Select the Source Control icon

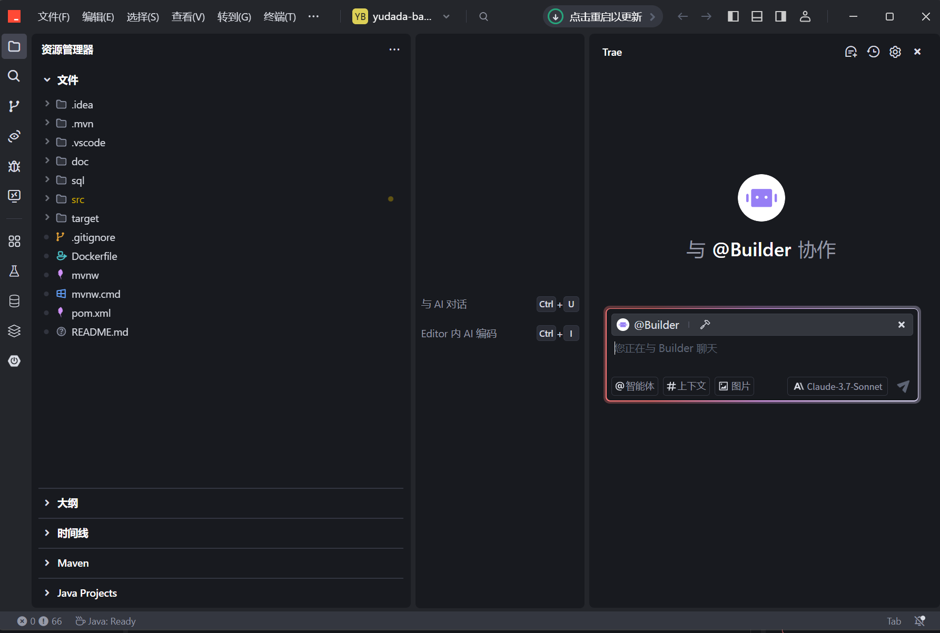(x=14, y=106)
